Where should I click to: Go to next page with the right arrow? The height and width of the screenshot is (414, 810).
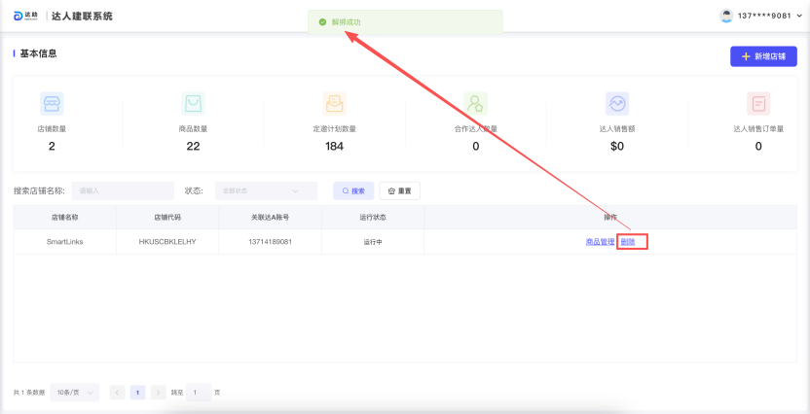tap(158, 393)
